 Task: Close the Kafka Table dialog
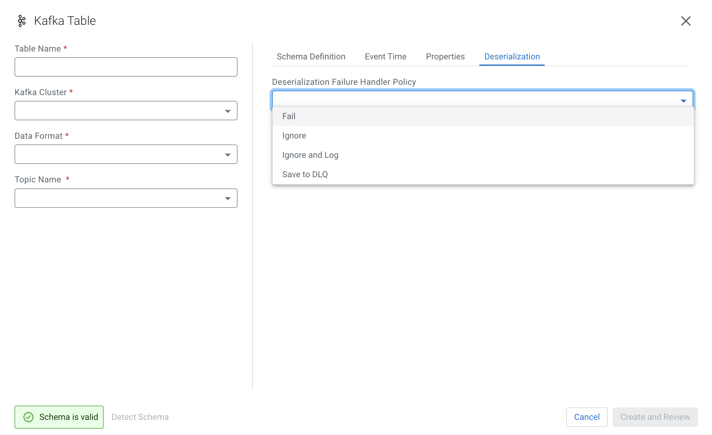pyautogui.click(x=686, y=21)
